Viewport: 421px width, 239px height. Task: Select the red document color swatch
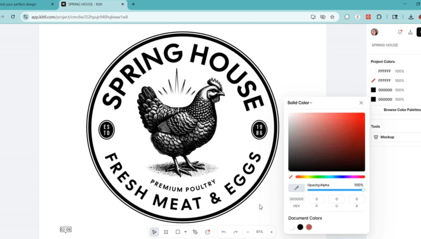click(x=309, y=227)
